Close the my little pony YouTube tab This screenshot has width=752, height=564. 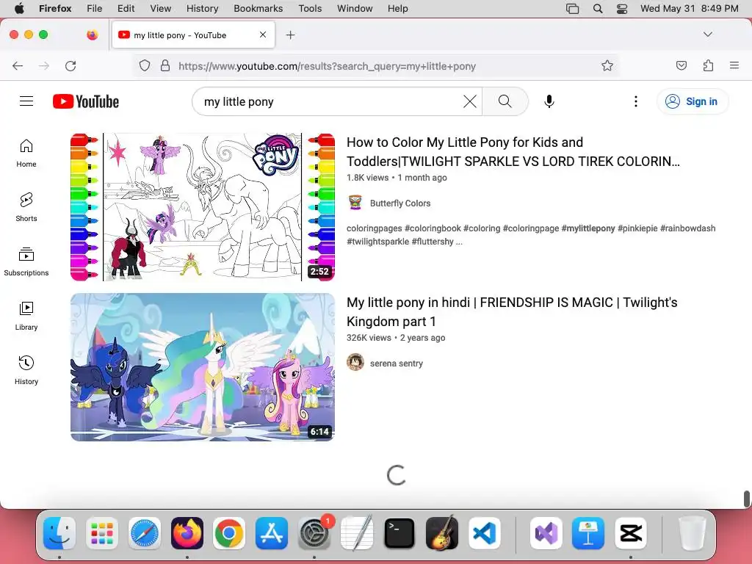[263, 35]
